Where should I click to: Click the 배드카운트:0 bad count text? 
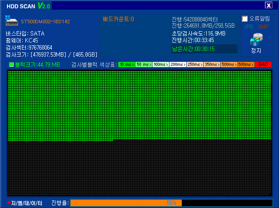point(118,19)
